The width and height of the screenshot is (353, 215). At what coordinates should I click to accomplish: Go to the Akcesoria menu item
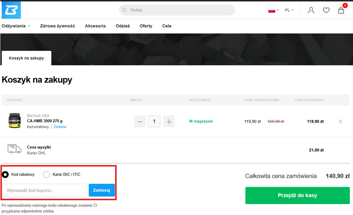coord(95,26)
